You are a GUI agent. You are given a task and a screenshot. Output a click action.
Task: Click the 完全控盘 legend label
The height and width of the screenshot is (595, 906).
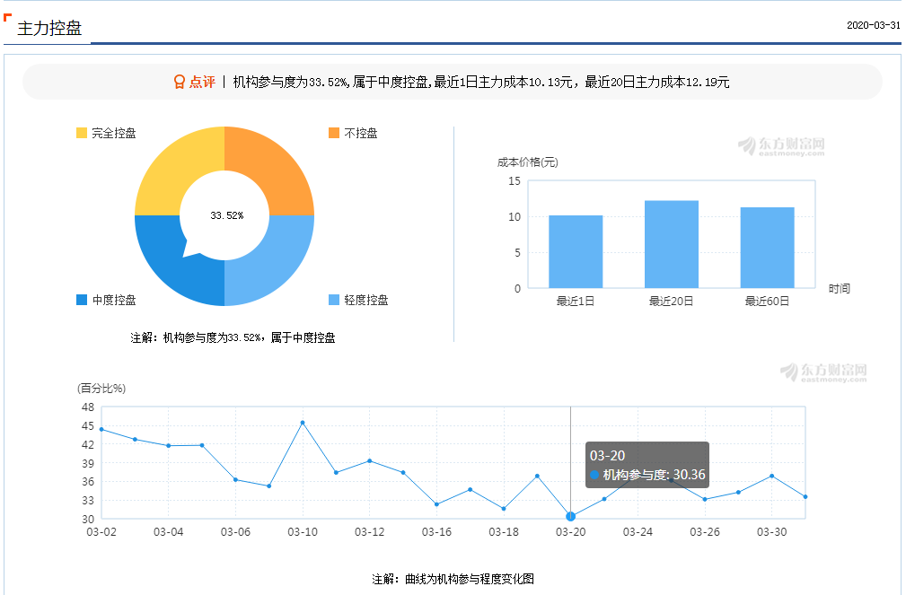pos(114,133)
